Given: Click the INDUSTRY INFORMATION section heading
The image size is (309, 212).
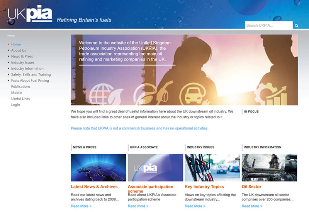Looking at the screenshot, I should pos(263,147).
